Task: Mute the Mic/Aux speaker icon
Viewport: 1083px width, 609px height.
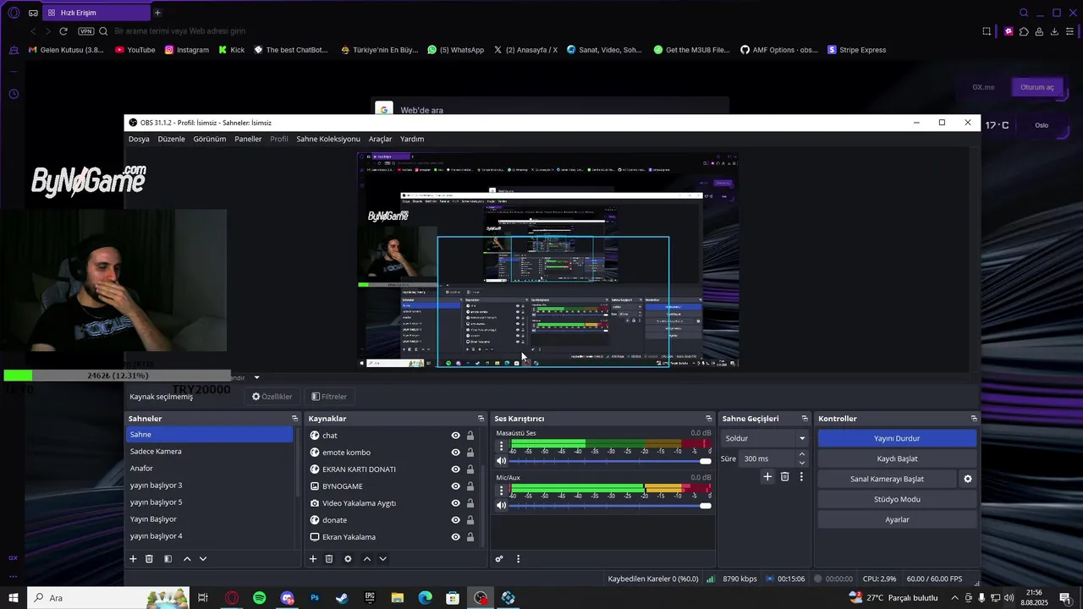Action: [x=501, y=505]
